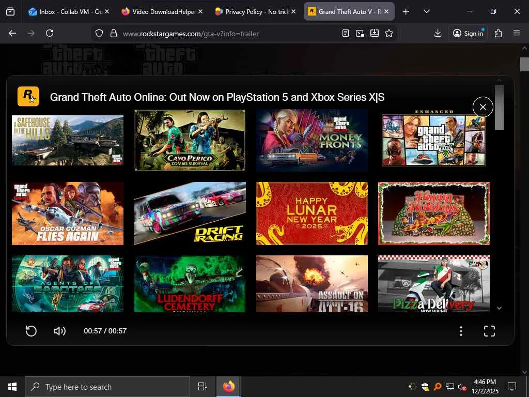Open the extensions puzzle icon
Image resolution: width=529 pixels, height=397 pixels.
tap(499, 33)
